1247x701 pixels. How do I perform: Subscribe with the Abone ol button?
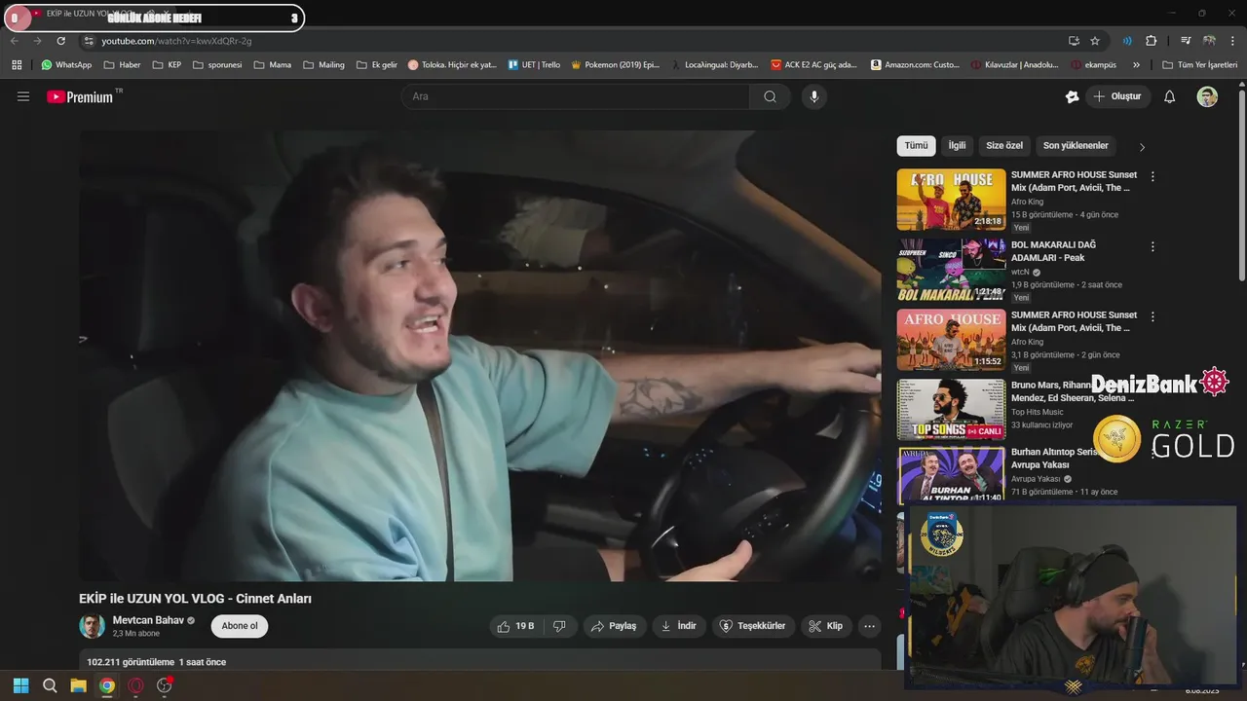point(240,626)
